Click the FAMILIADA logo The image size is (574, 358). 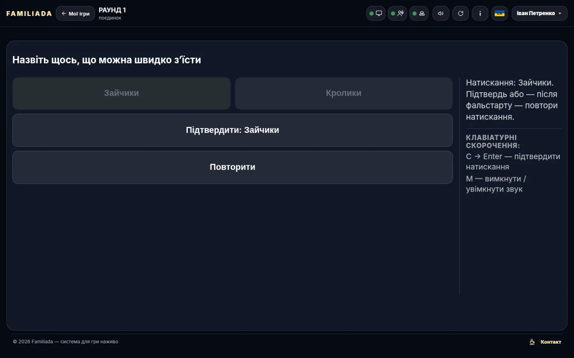tap(29, 14)
